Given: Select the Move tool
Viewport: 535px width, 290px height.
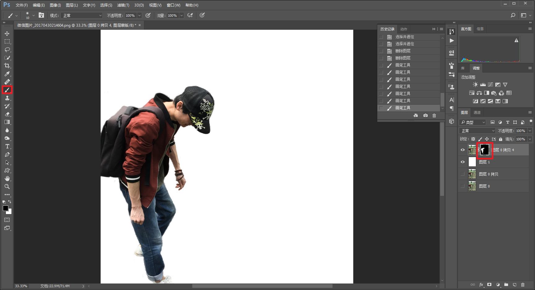Looking at the screenshot, I should pos(7,33).
